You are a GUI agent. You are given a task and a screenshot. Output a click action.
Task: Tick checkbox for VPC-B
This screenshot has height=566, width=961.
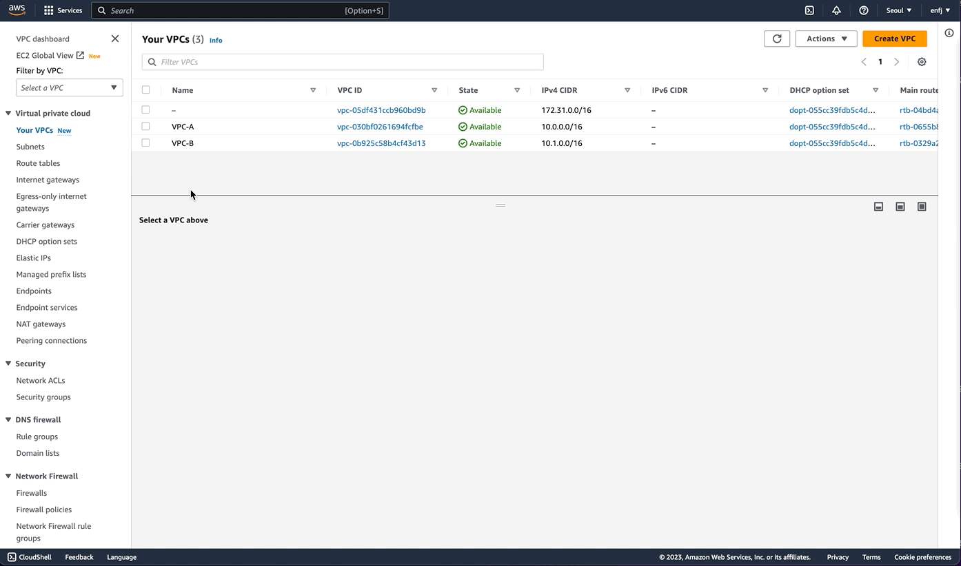(145, 143)
